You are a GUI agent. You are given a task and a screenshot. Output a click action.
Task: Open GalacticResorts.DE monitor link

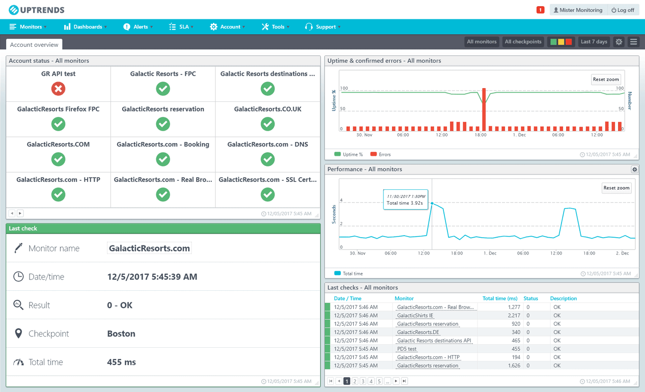point(417,332)
